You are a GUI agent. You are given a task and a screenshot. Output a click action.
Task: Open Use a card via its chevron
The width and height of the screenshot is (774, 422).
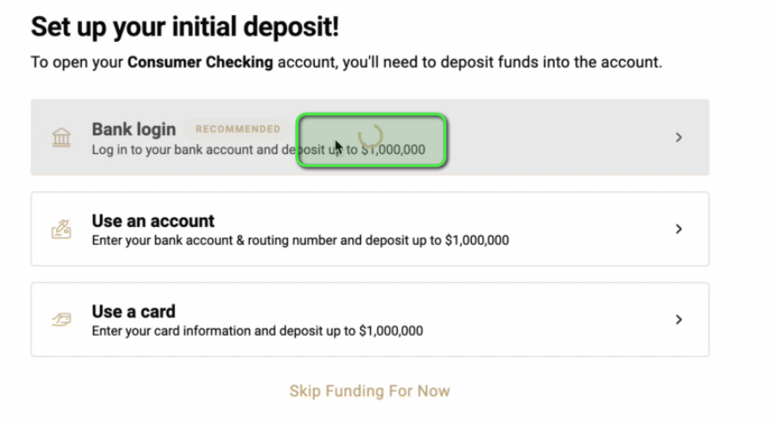click(679, 320)
